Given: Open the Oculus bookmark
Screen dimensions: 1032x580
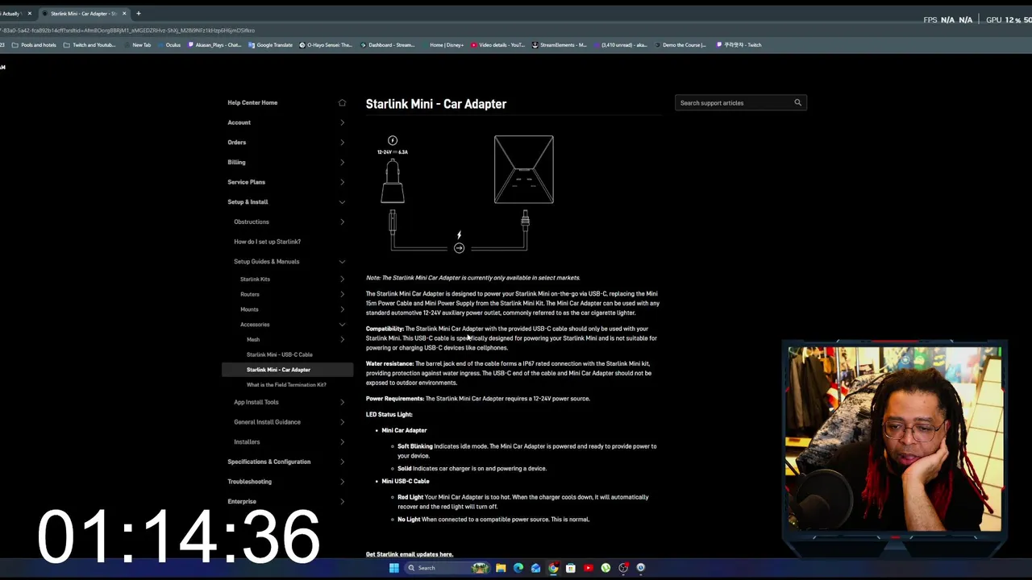Looking at the screenshot, I should click(x=169, y=45).
